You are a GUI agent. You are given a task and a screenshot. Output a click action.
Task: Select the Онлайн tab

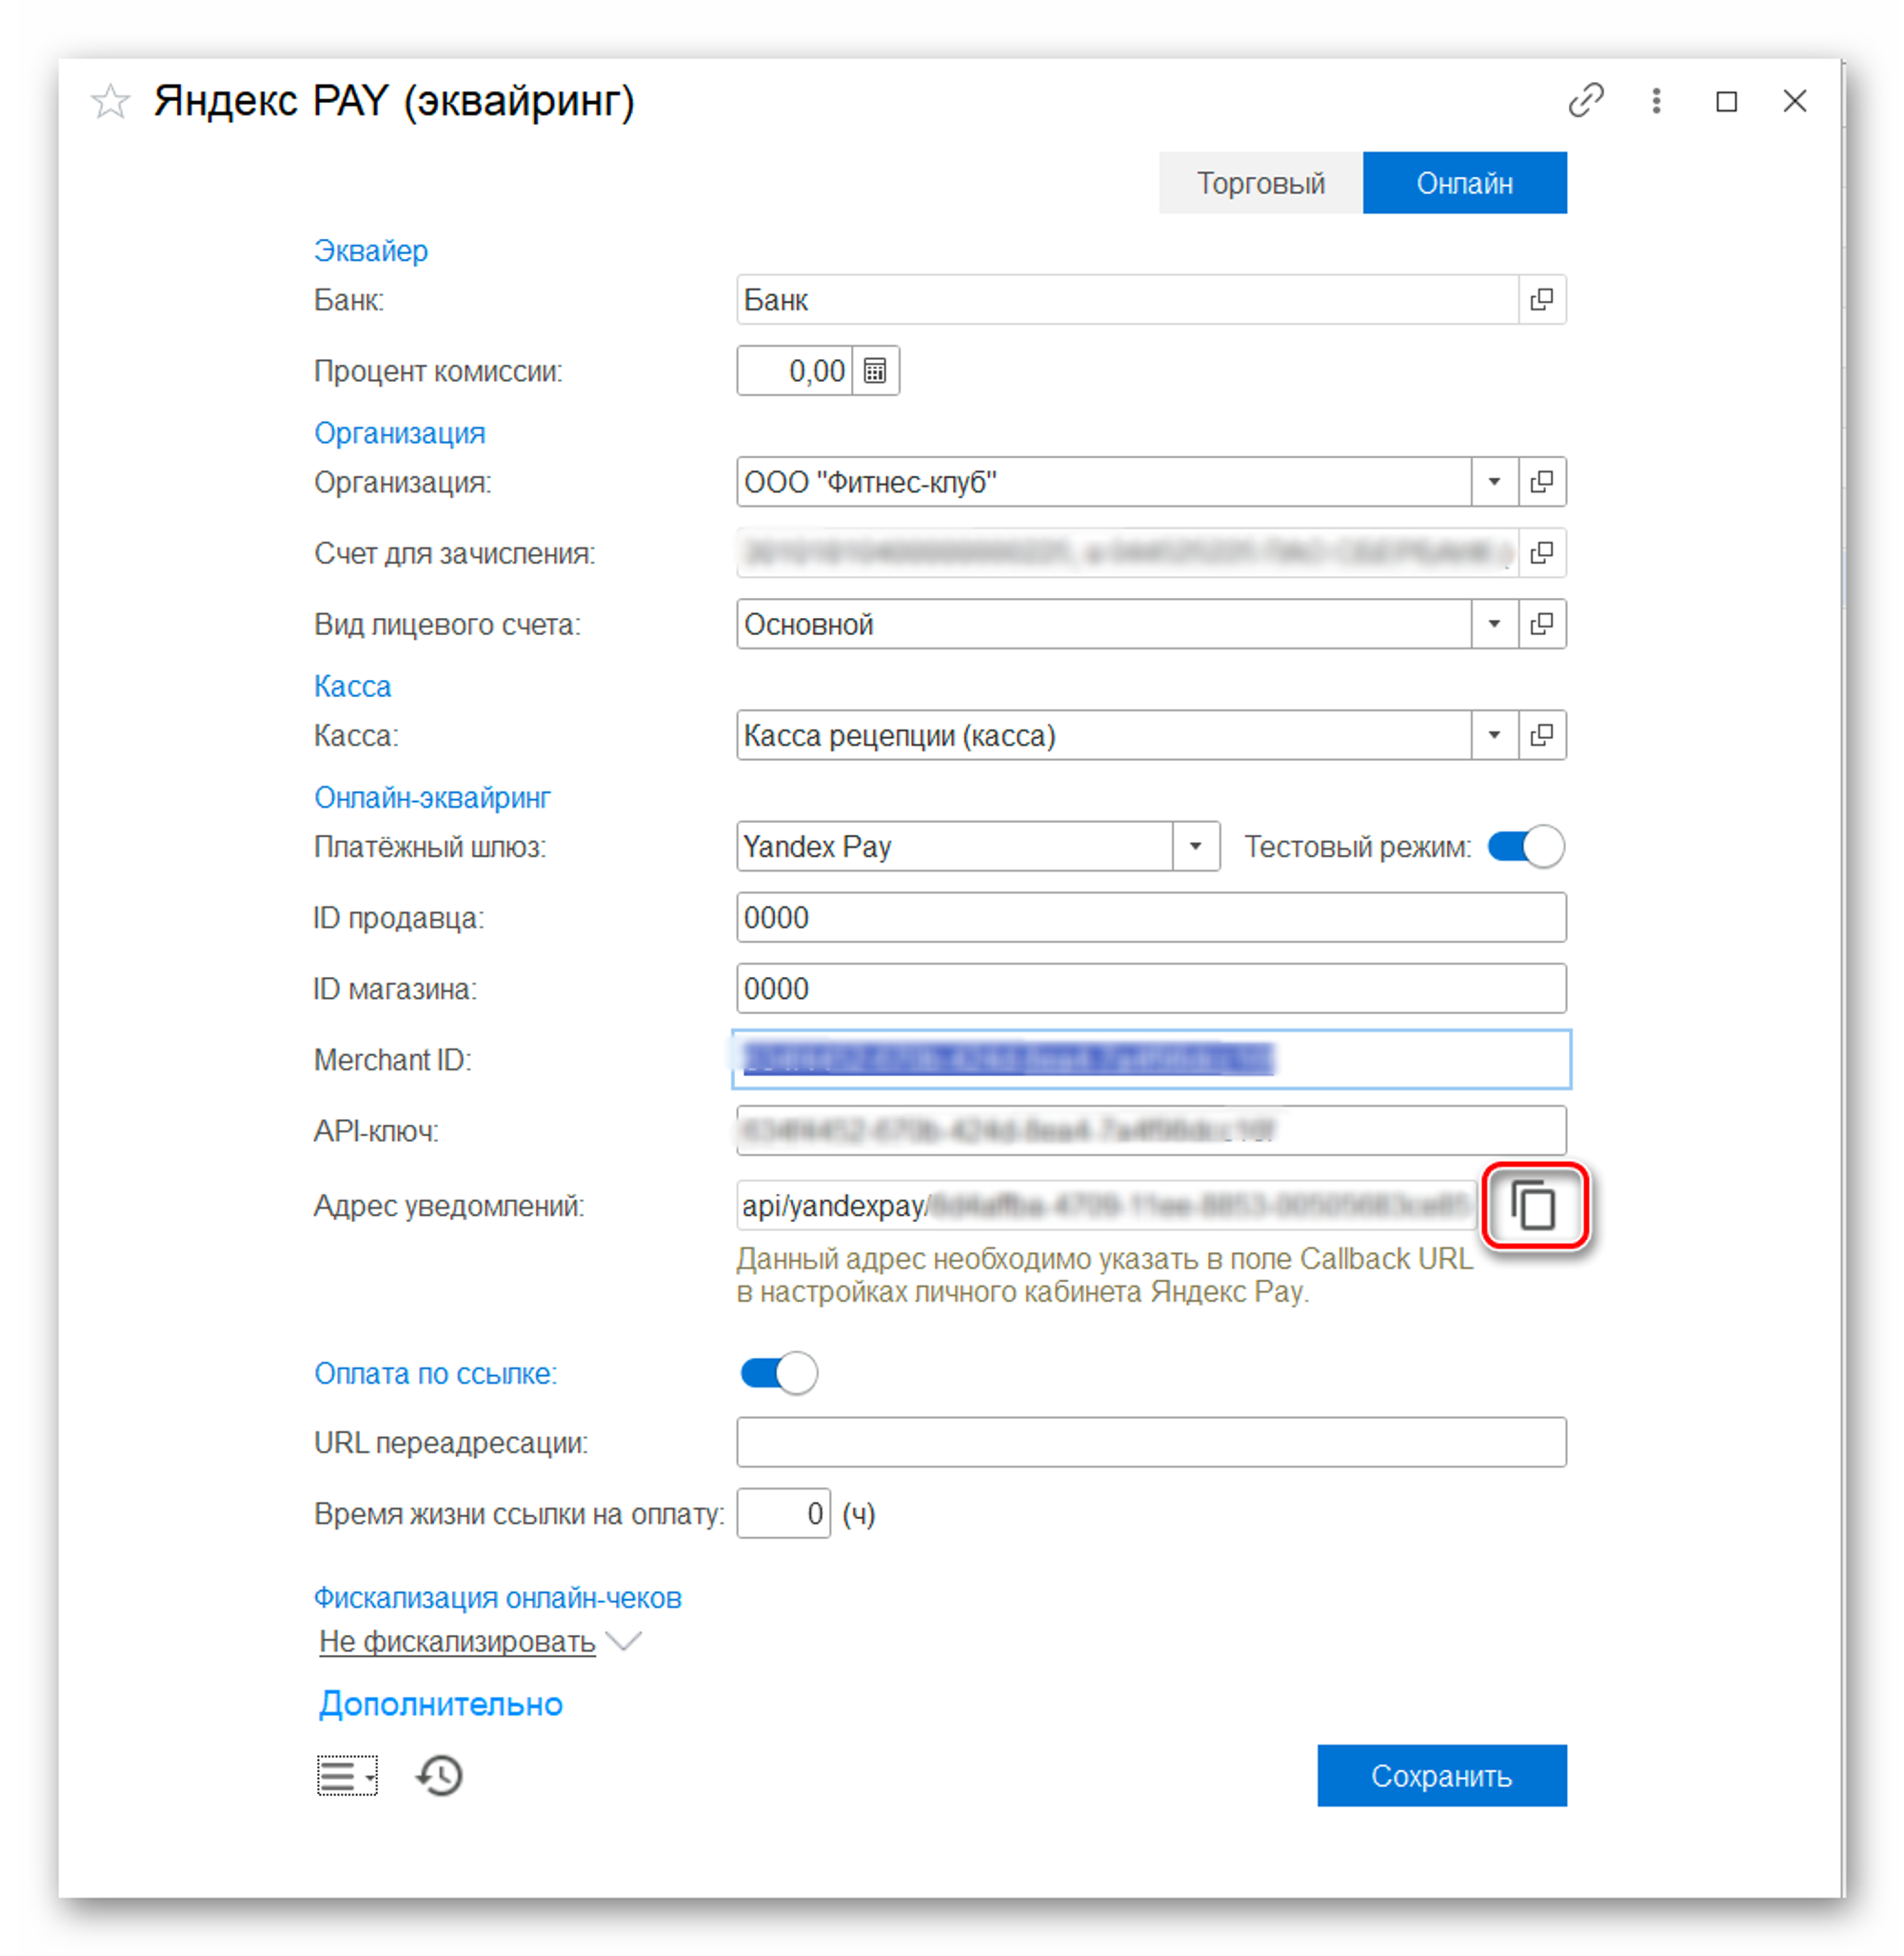pyautogui.click(x=1464, y=183)
